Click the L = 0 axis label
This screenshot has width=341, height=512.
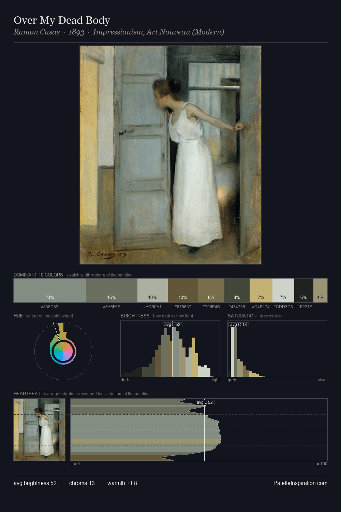pyautogui.click(x=75, y=464)
